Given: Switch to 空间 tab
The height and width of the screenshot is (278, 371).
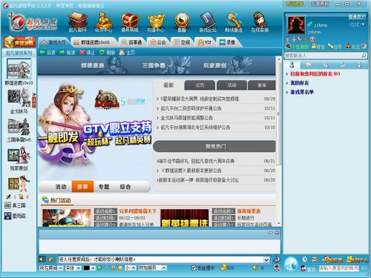Looking at the screenshot, I should [182, 42].
